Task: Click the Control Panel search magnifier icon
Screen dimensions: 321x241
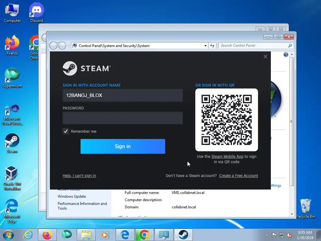Action: (290, 46)
